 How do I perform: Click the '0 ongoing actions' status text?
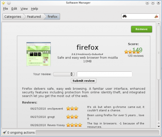pos(21,132)
